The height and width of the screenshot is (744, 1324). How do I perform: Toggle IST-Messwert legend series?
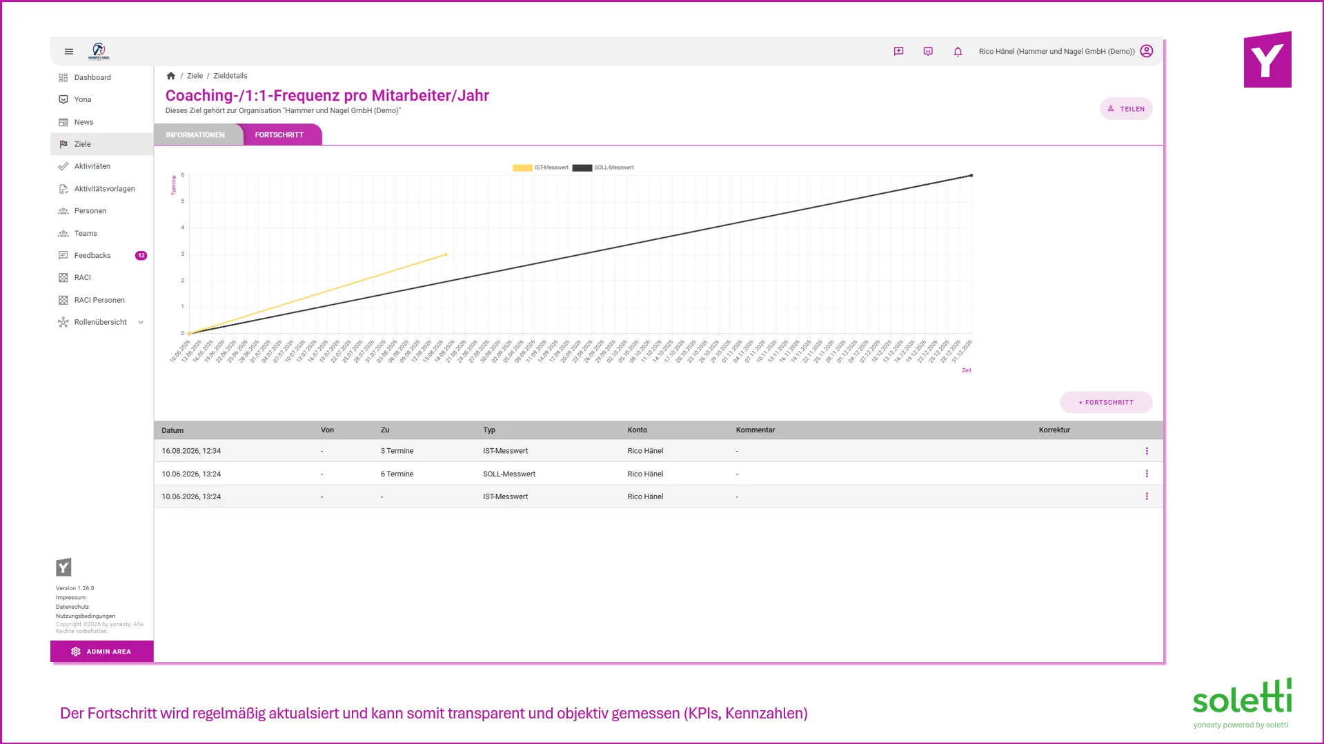[x=540, y=168]
